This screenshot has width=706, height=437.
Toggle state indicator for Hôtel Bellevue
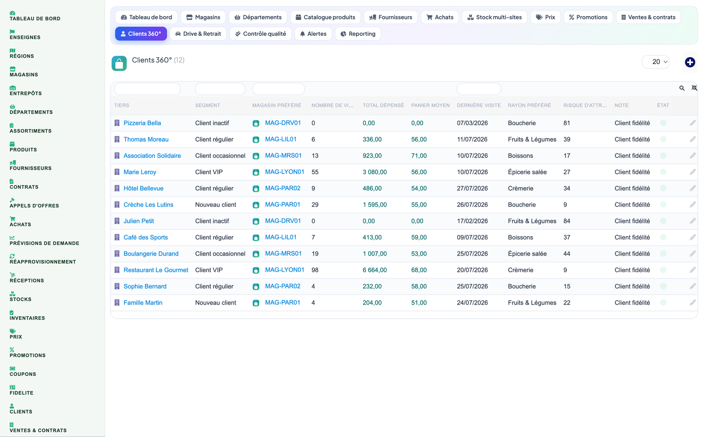point(663,188)
